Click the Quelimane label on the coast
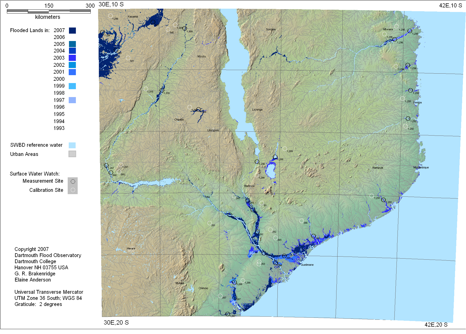 click(x=307, y=265)
